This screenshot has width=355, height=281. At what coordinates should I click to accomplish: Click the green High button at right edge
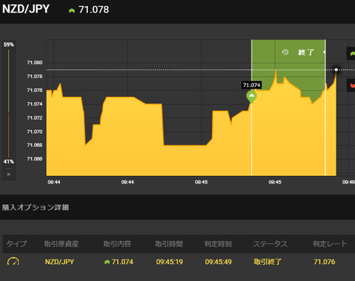click(351, 53)
